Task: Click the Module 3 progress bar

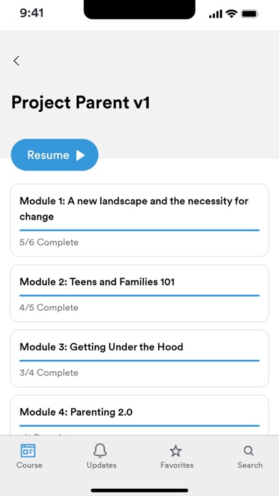Action: coord(139,361)
